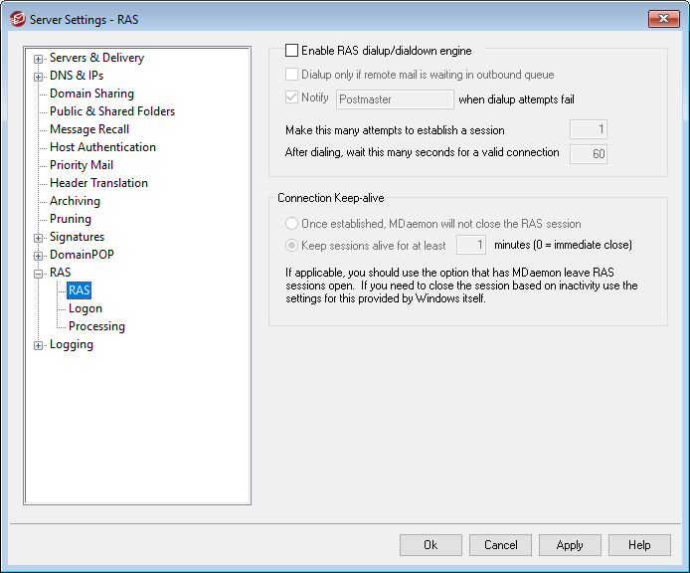The width and height of the screenshot is (690, 573).
Task: Expand the DNS & IPs tree node
Action: click(x=39, y=76)
